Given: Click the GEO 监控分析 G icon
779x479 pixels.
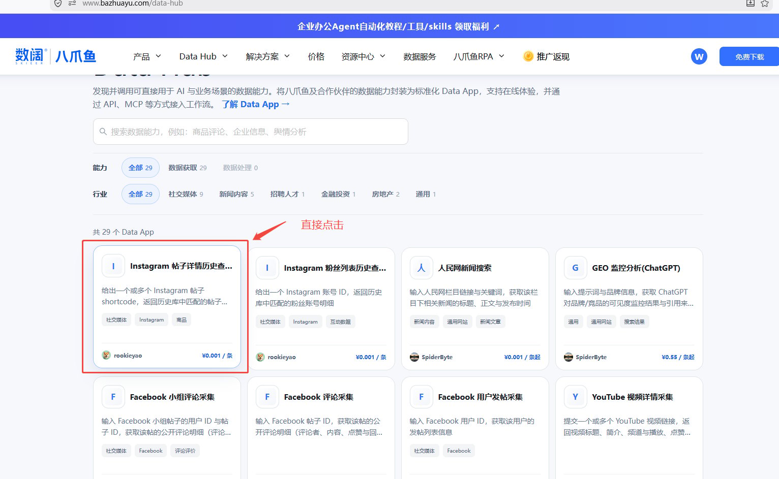Looking at the screenshot, I should (575, 268).
